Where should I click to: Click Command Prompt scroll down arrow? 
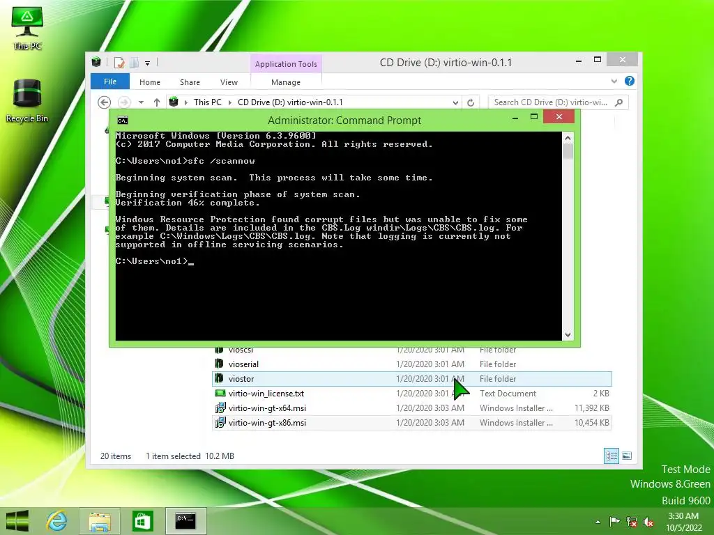click(x=568, y=335)
